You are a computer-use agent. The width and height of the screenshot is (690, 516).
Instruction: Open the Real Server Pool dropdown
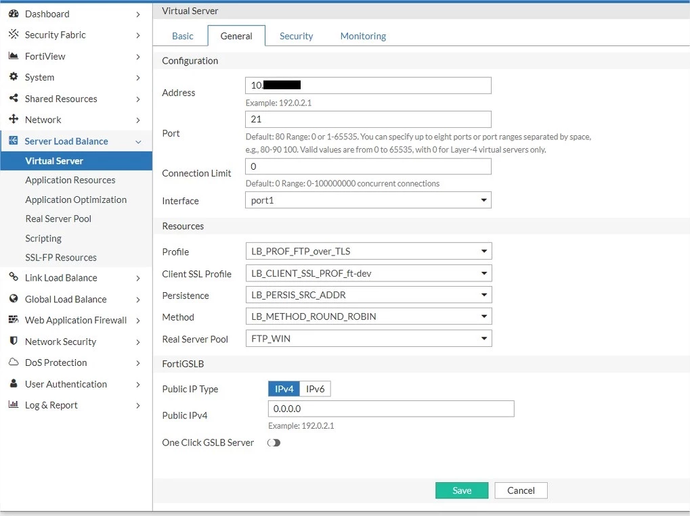(x=369, y=338)
